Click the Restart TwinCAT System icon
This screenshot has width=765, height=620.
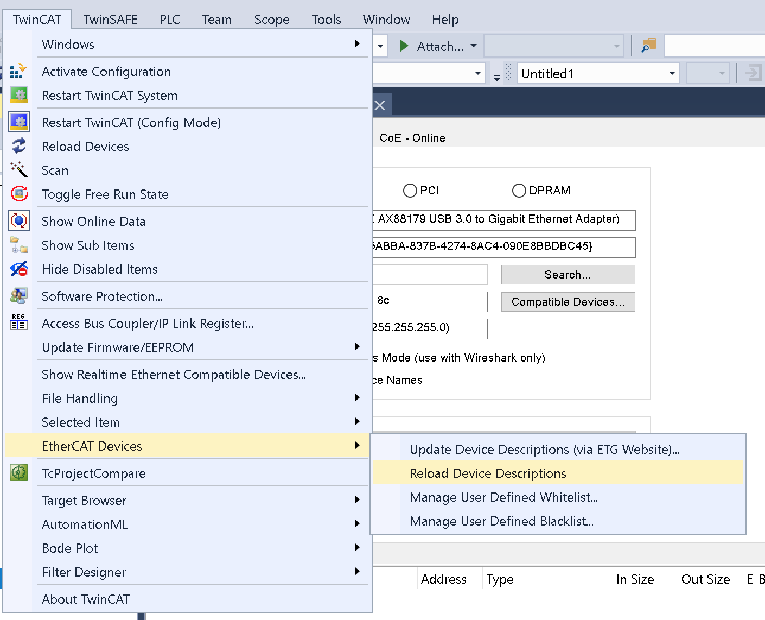pyautogui.click(x=19, y=95)
